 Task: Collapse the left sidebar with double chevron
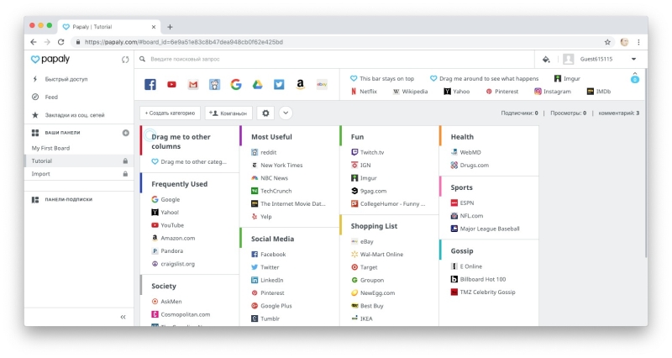(123, 317)
